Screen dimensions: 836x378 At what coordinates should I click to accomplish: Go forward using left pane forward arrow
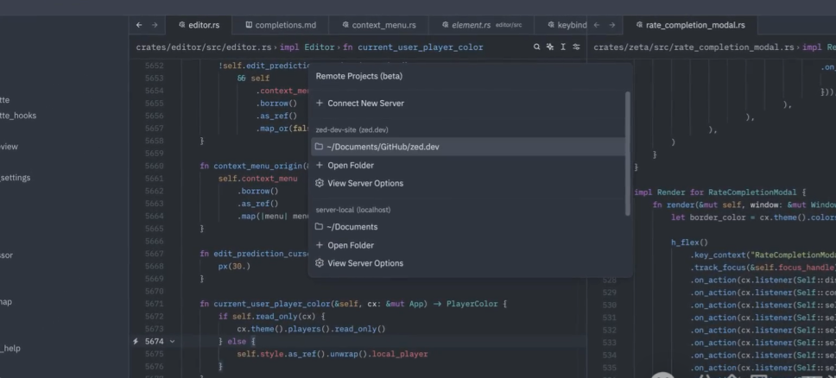pos(155,25)
